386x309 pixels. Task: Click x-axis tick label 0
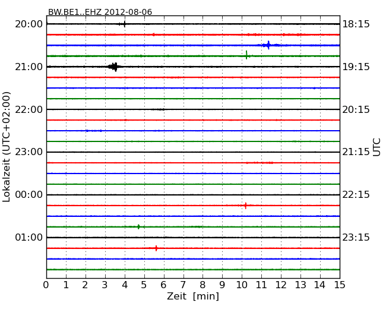(x=46, y=285)
